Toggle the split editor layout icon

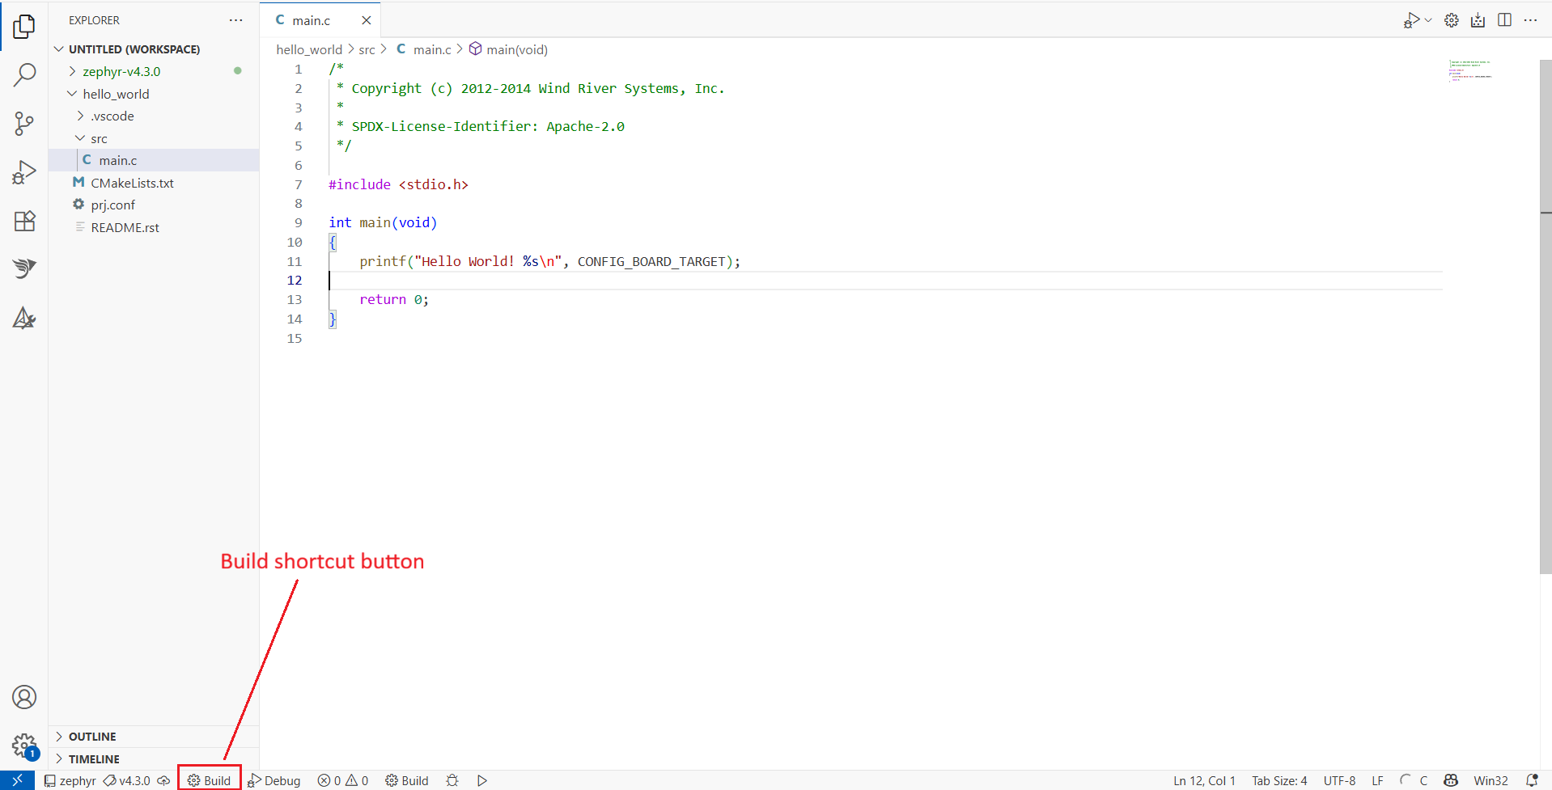coord(1505,20)
